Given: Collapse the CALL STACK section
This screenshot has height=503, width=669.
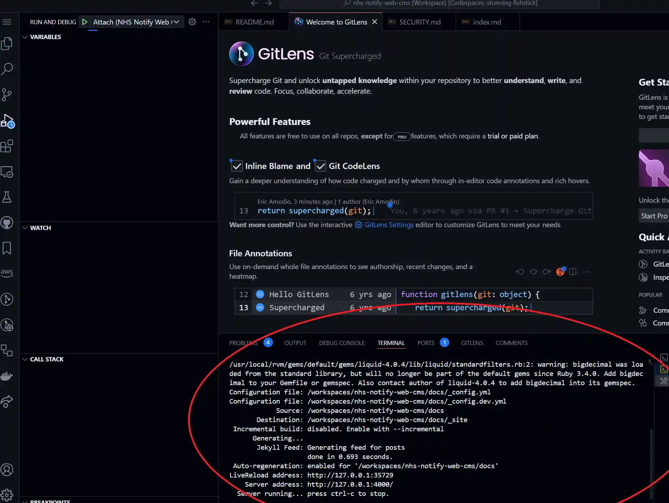Looking at the screenshot, I should click(25, 359).
